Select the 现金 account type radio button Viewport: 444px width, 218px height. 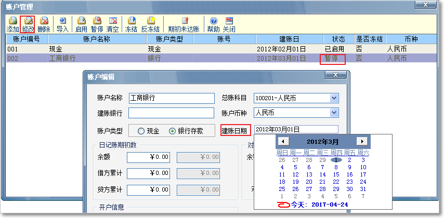[x=141, y=131]
